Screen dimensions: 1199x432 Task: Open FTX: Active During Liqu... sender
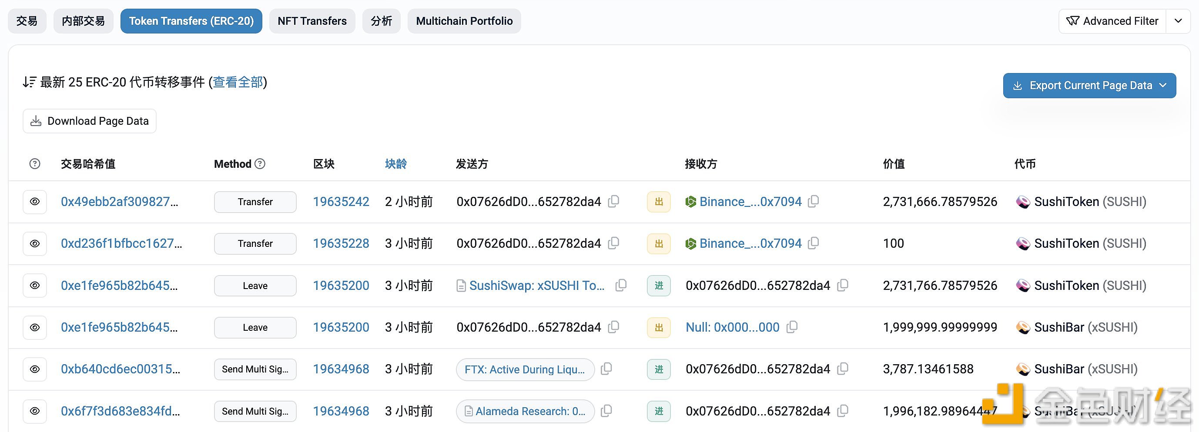[525, 369]
